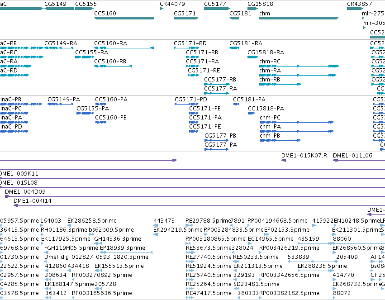Click the CG5171-RD transcript
The width and height of the screenshot is (385, 300).
pos(186,48)
